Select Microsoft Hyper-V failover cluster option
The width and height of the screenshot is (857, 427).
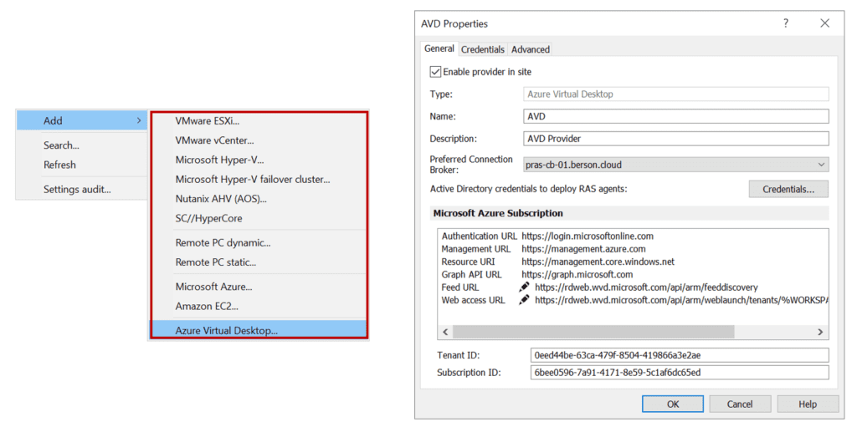252,179
